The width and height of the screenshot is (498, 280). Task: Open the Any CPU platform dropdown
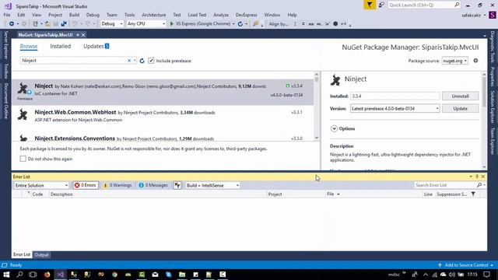146,24
